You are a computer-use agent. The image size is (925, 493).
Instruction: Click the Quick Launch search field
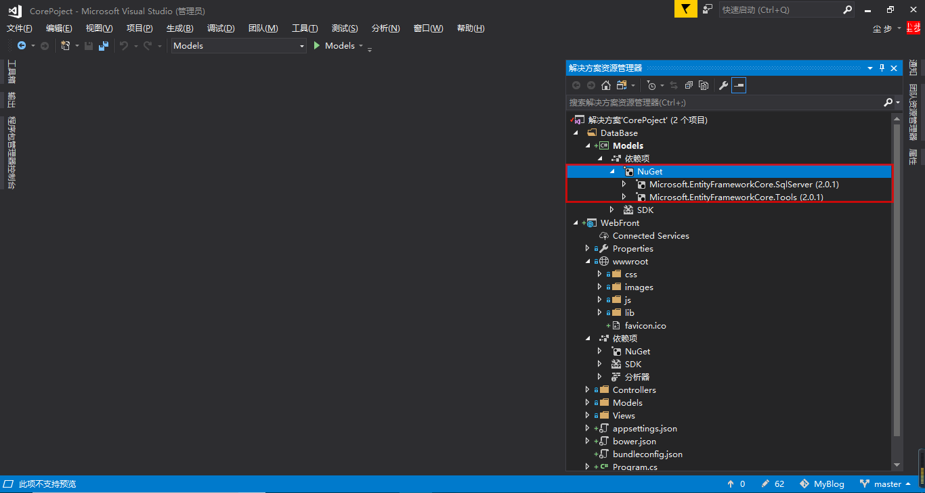pyautogui.click(x=779, y=10)
